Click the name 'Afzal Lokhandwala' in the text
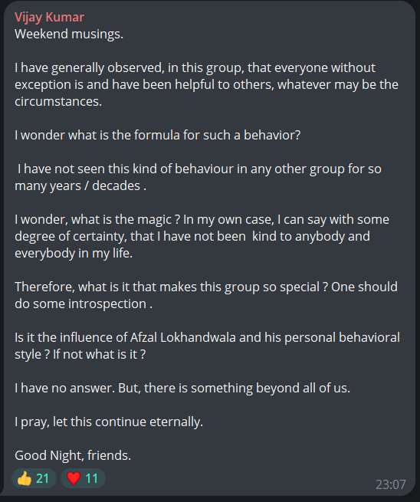 point(182,337)
